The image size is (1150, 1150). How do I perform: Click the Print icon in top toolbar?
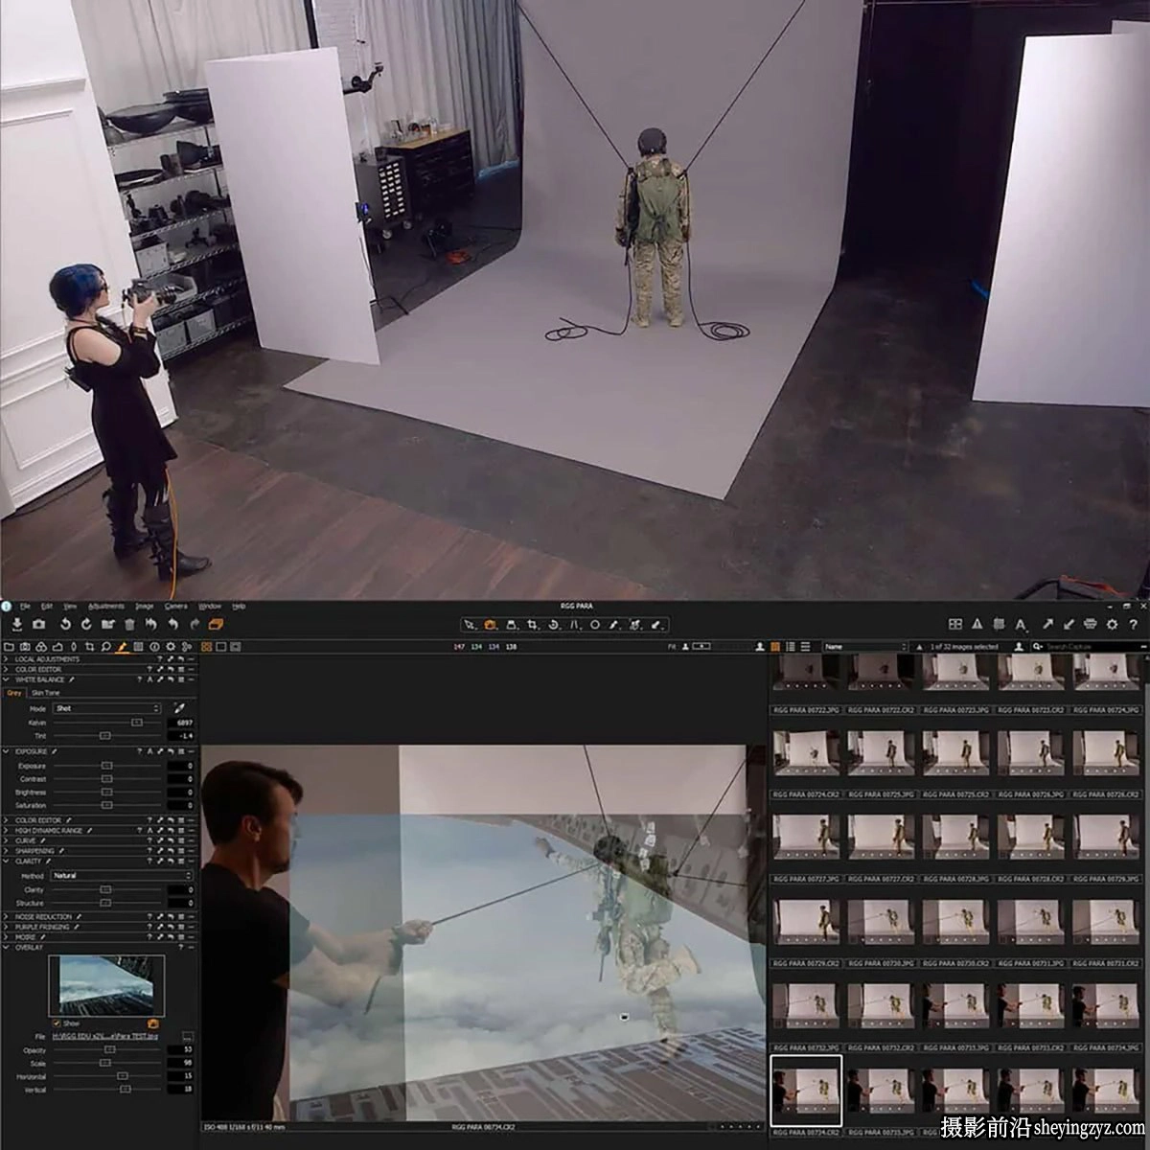pyautogui.click(x=1090, y=624)
